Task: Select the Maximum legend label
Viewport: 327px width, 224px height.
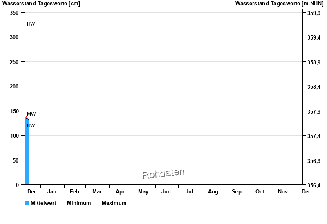Action: tap(114, 203)
